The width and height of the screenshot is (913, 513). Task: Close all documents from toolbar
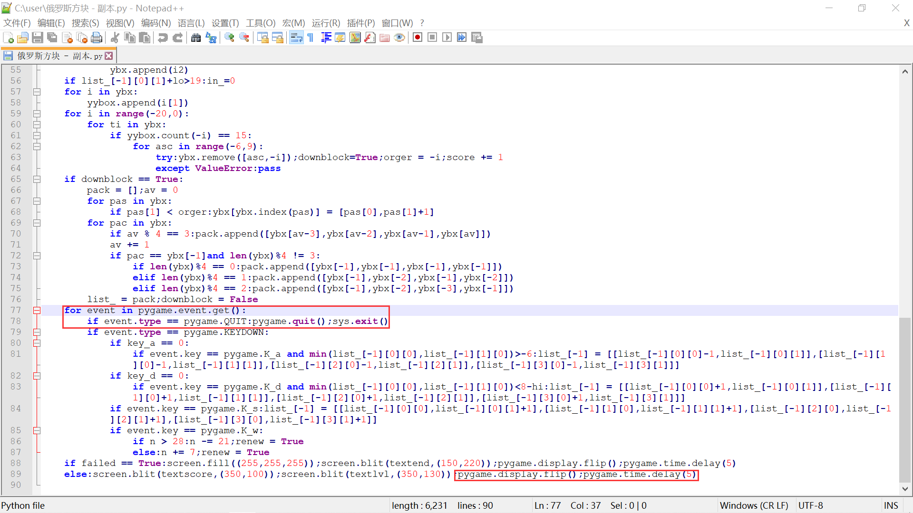click(x=82, y=38)
